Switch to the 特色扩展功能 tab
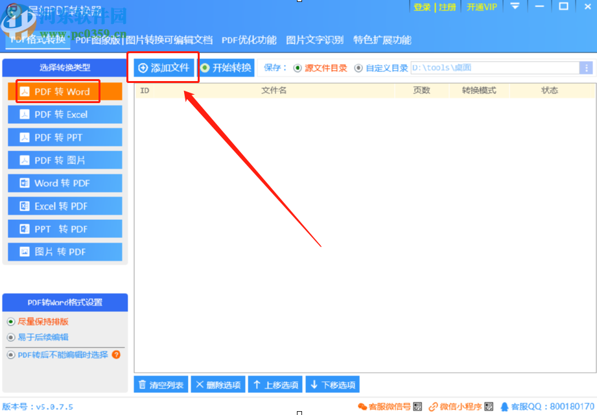 tap(383, 39)
